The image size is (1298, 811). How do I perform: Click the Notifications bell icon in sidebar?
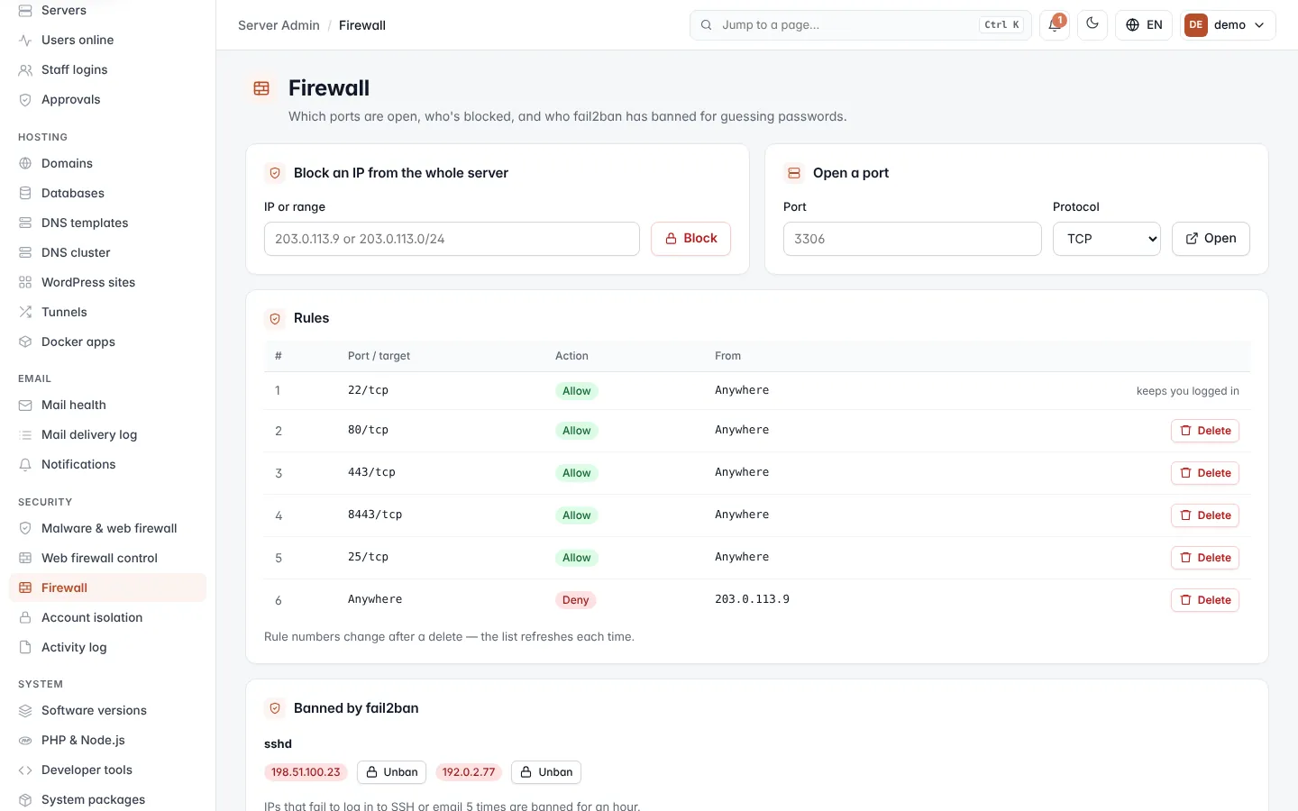[25, 464]
